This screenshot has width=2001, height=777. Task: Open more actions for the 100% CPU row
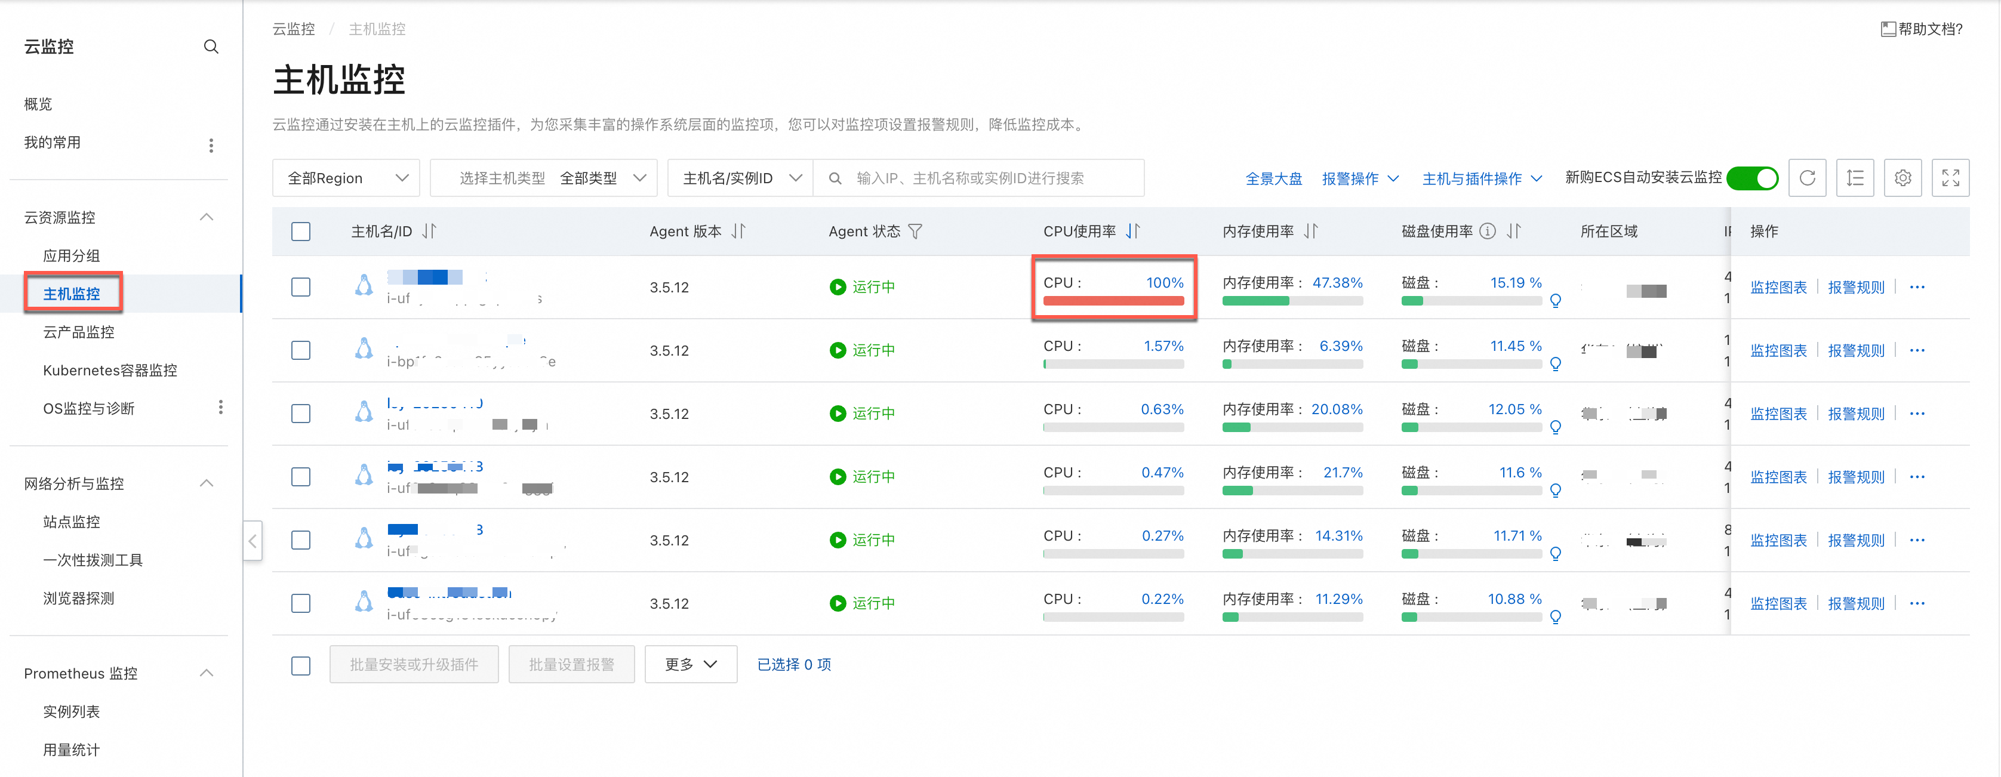click(x=1917, y=287)
